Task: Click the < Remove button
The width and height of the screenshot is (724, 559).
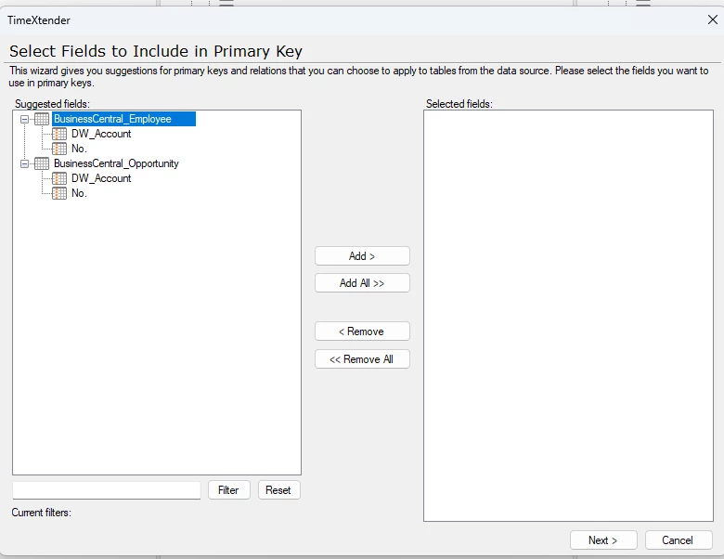Action: tap(362, 331)
